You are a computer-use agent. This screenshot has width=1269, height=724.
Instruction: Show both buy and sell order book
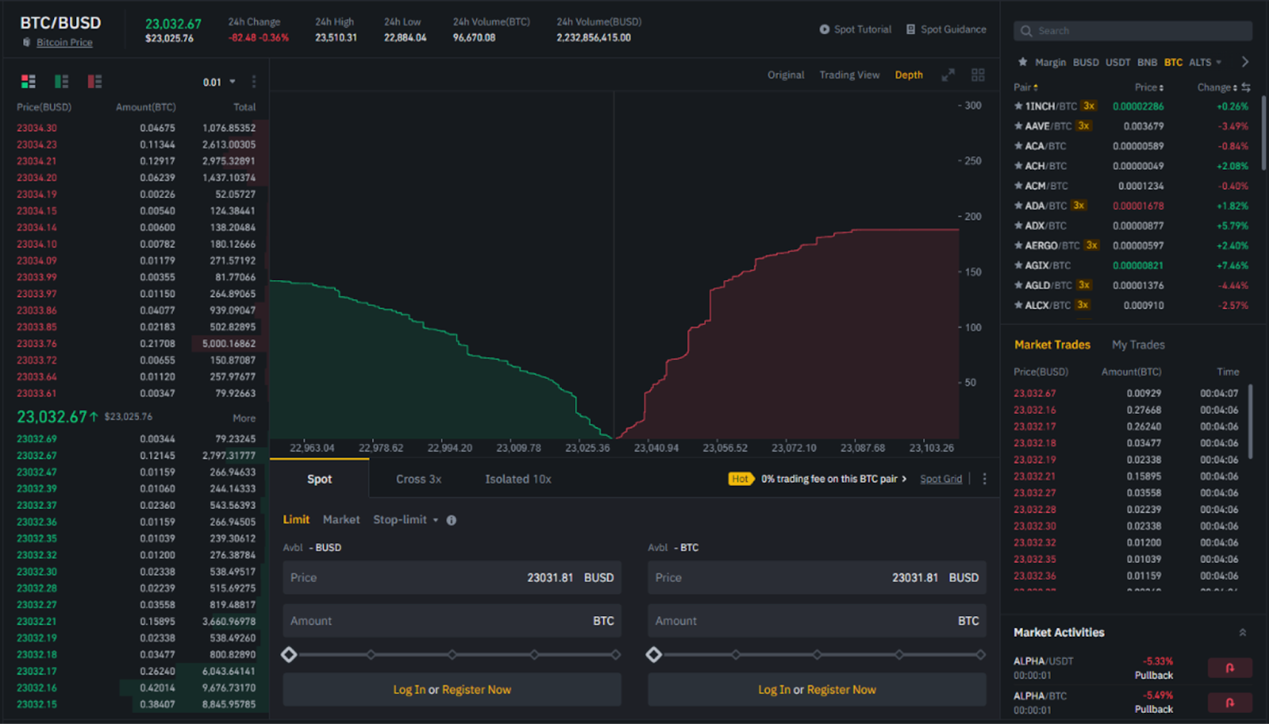click(x=29, y=81)
